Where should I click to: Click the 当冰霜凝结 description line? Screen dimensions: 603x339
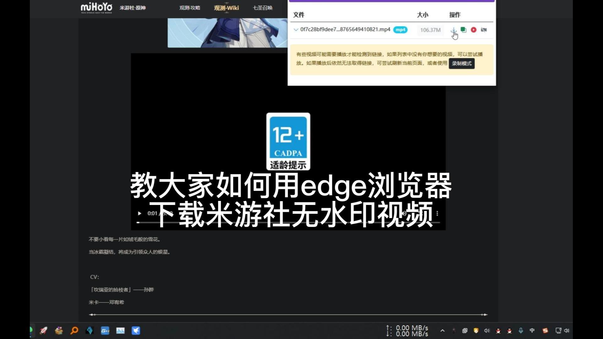tap(130, 252)
